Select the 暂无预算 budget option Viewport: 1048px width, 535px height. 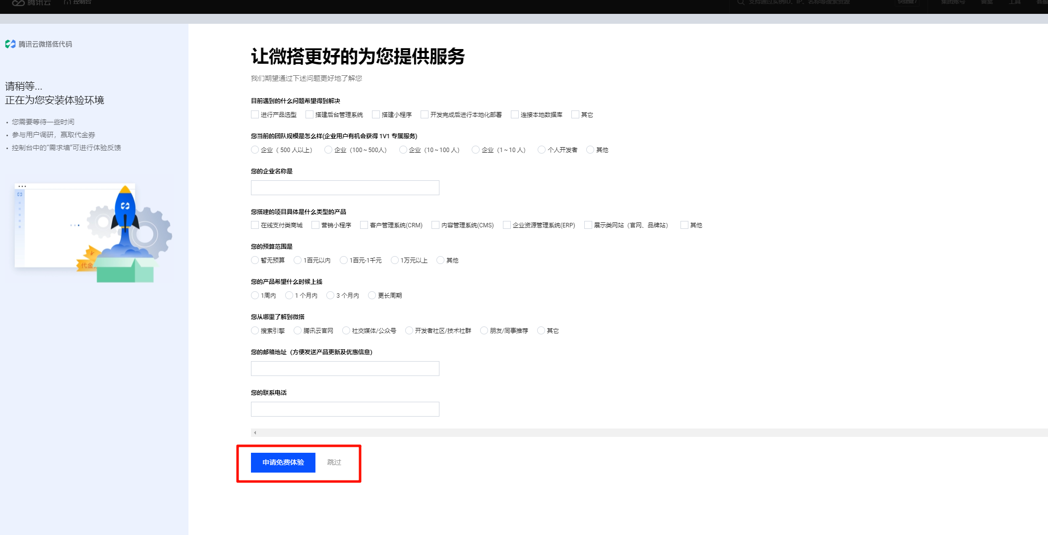point(255,261)
